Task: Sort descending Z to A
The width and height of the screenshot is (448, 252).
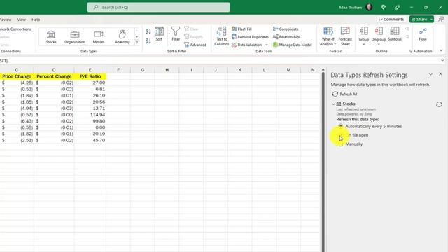Action: [x=148, y=41]
